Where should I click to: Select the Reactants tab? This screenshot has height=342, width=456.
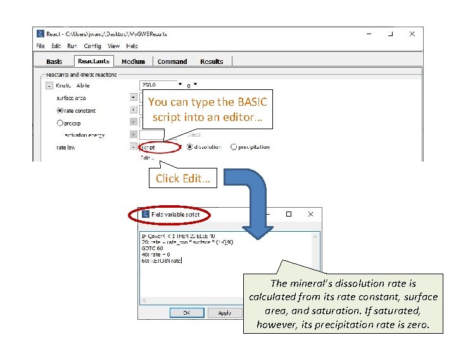coord(94,61)
